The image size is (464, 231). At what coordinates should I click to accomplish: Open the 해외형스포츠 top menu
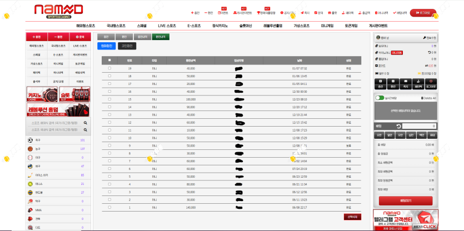pyautogui.click(x=89, y=26)
